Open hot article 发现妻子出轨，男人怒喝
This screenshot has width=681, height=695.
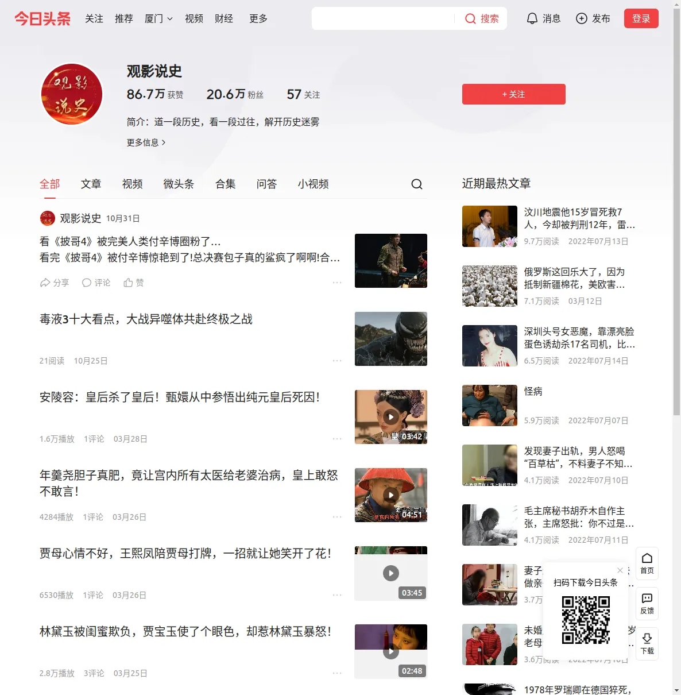(x=578, y=457)
